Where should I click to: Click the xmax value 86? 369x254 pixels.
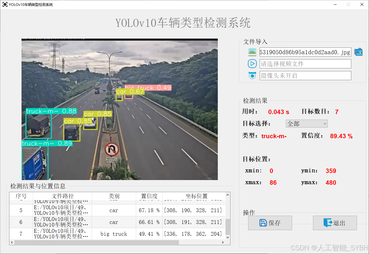click(273, 183)
